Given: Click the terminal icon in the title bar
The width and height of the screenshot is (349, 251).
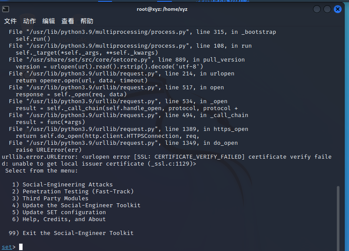Looking at the screenshot, I should coord(6,9).
